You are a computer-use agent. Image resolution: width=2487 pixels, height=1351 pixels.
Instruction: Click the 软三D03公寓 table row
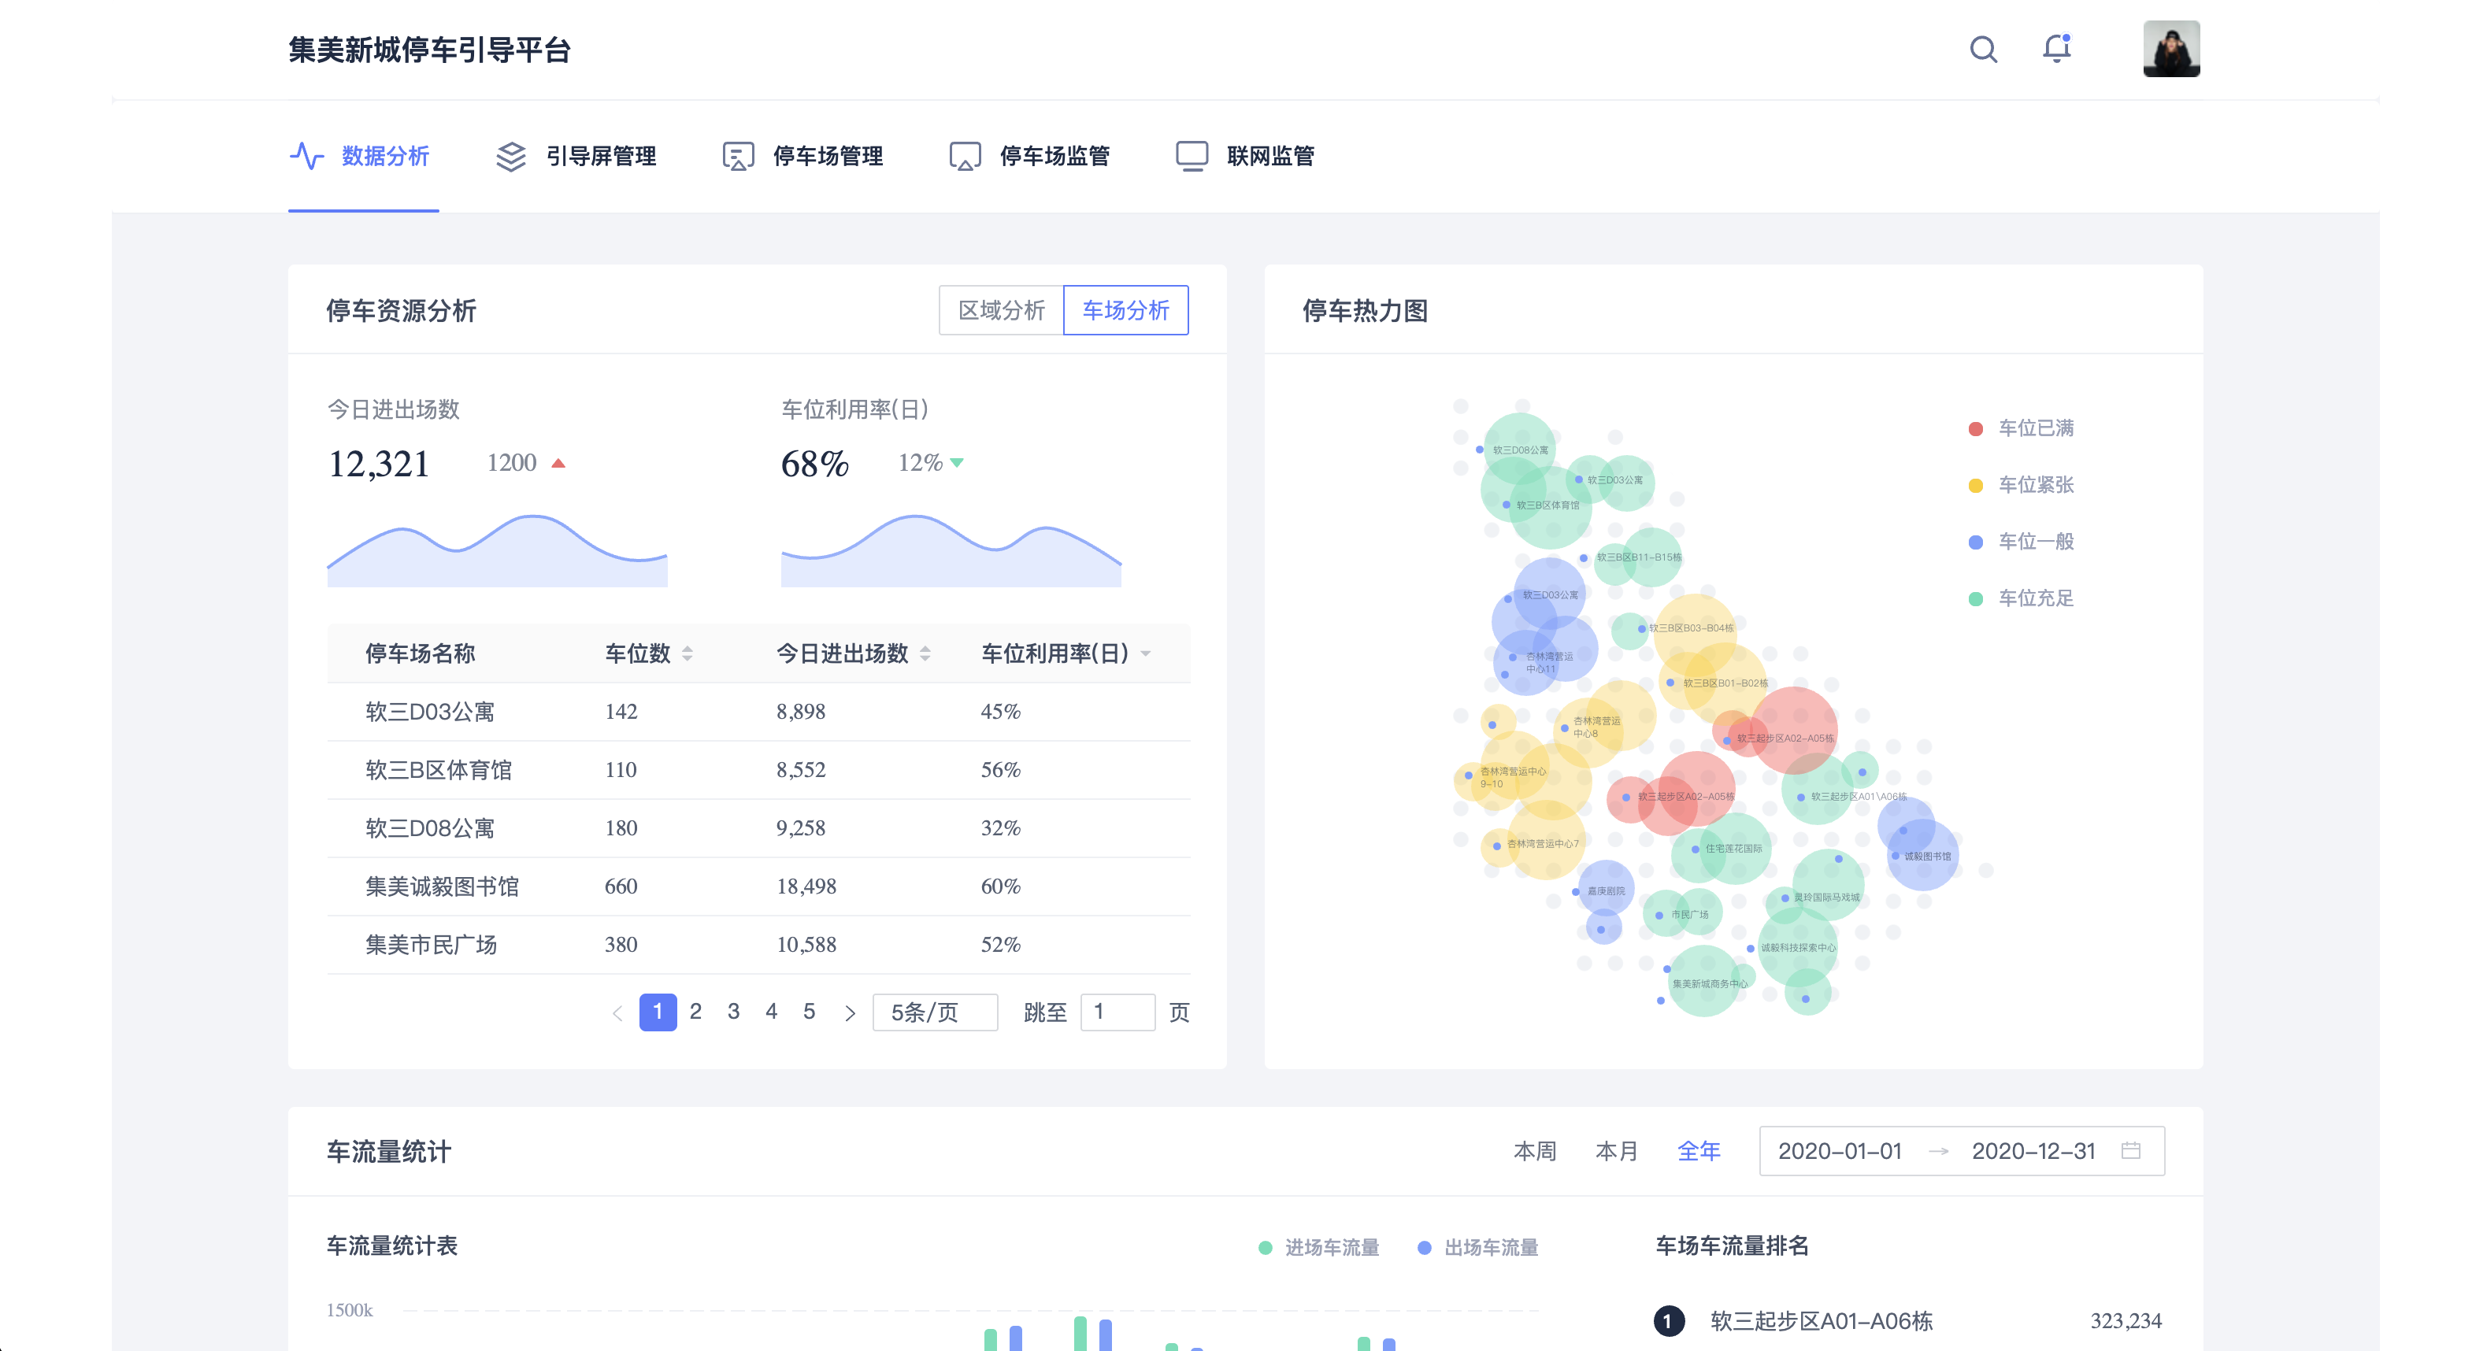click(759, 713)
